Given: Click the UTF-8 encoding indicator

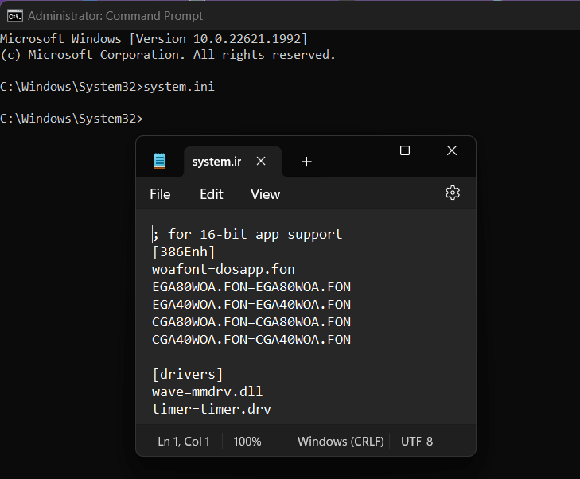Looking at the screenshot, I should point(417,441).
